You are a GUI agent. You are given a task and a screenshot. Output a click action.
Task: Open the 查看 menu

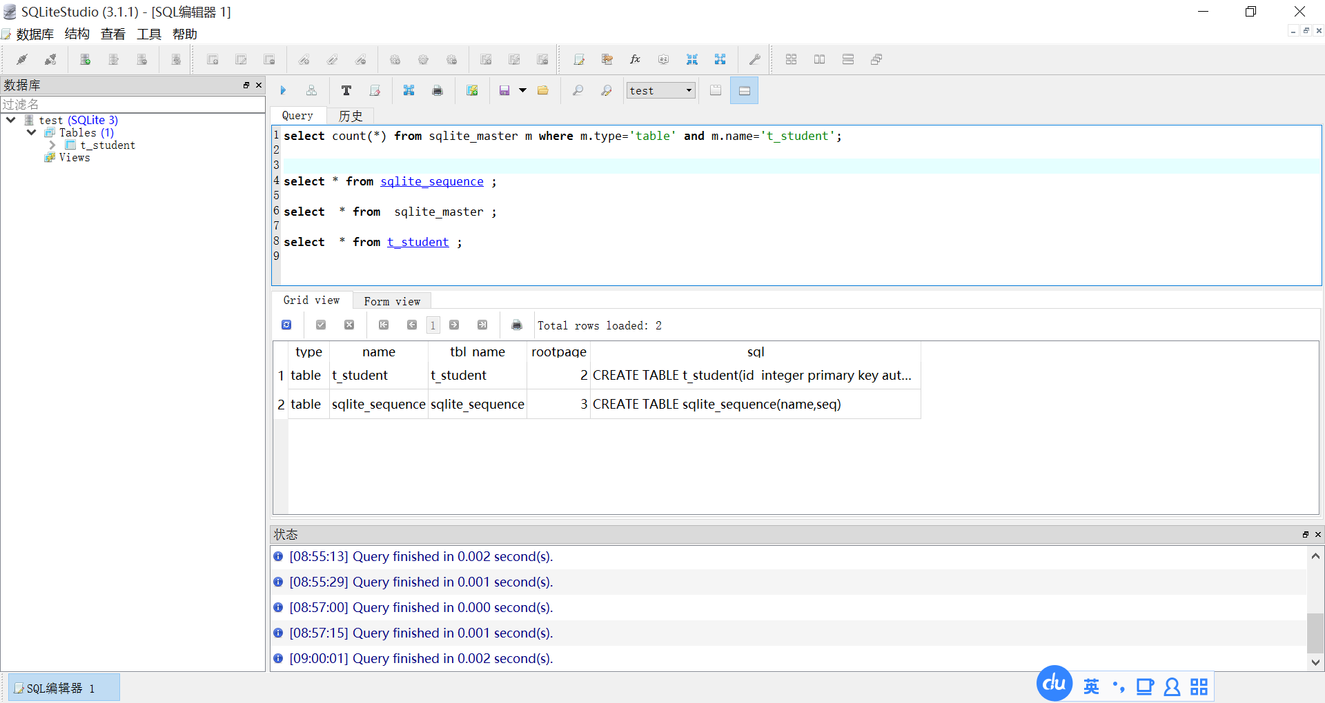[x=113, y=34]
